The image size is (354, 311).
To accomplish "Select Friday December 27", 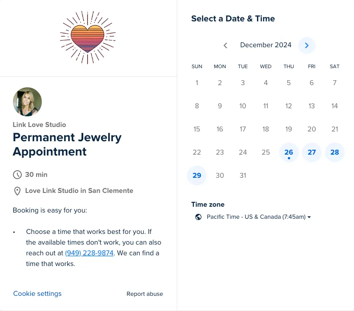I will pyautogui.click(x=312, y=152).
